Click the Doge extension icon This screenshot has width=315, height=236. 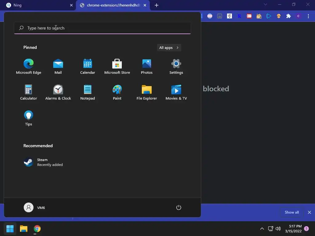tap(259, 16)
